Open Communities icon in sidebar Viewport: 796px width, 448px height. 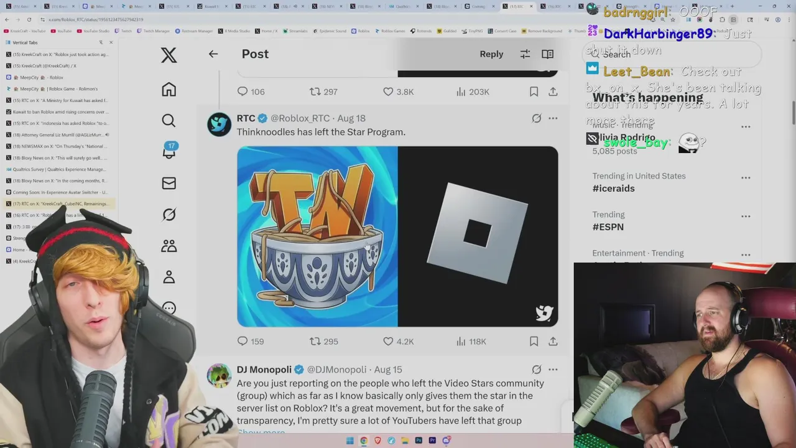pos(169,246)
